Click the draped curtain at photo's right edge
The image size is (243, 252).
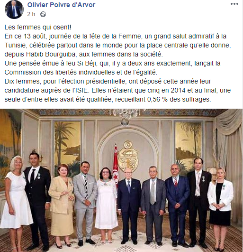tap(229, 153)
